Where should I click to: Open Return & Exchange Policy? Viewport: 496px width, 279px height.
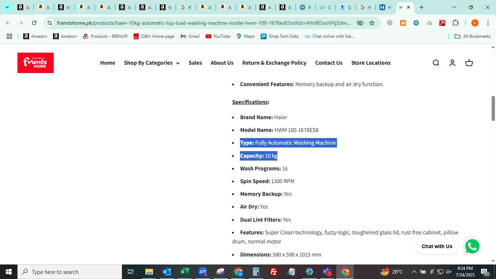(274, 63)
